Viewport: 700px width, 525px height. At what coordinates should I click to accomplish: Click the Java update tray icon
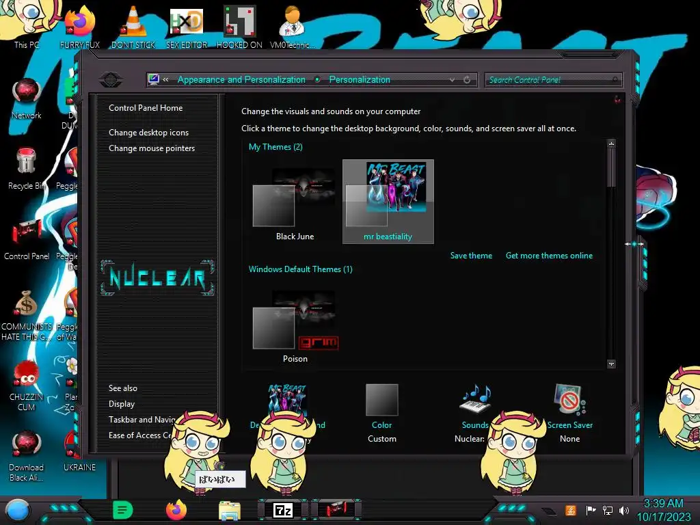click(x=571, y=510)
